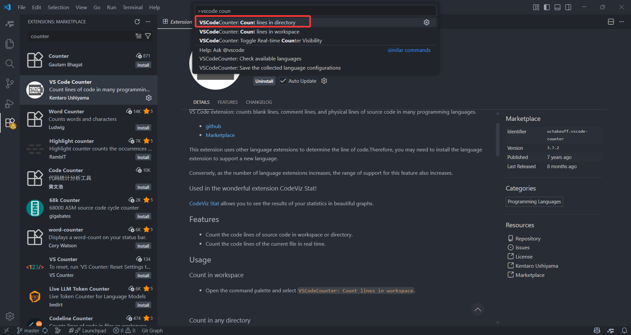Image resolution: width=631 pixels, height=335 pixels.
Task: Select VS Counter extension in the list
Action: tap(89, 267)
